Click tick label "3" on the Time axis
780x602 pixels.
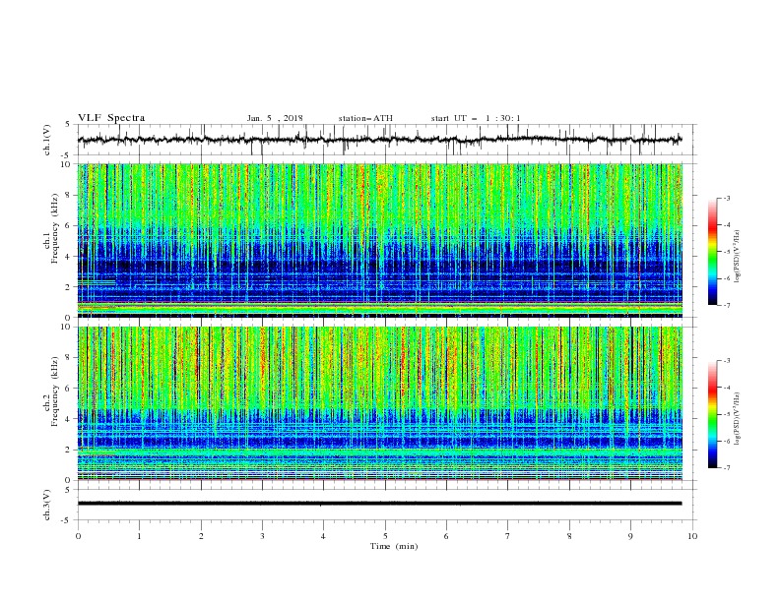click(x=262, y=536)
